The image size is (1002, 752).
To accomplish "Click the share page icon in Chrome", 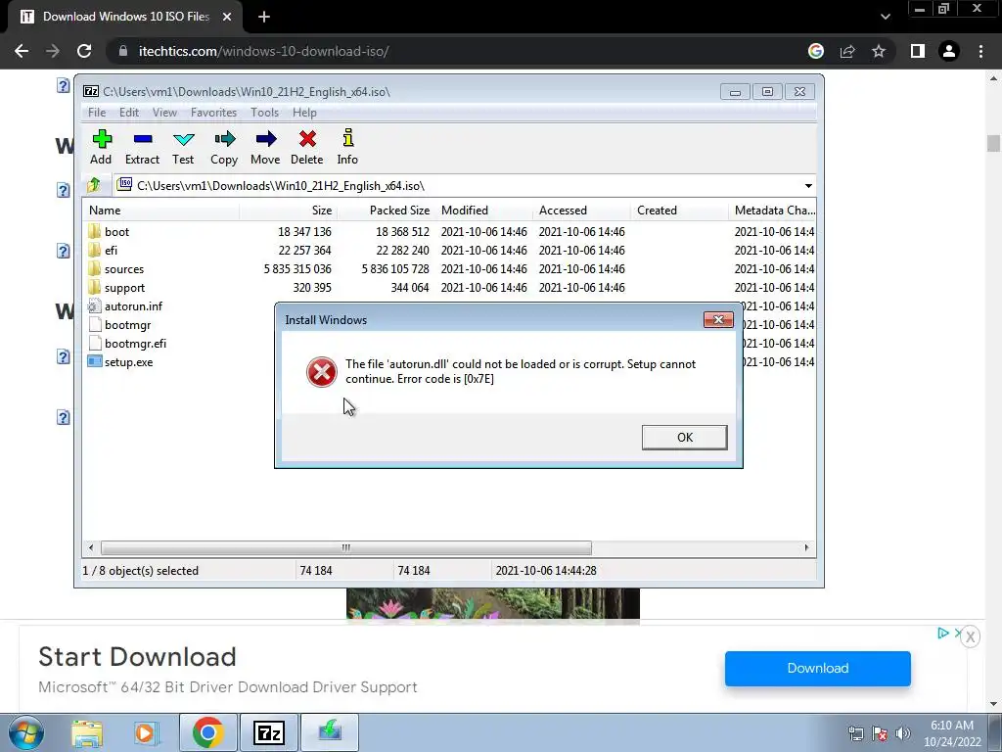I will 847,51.
